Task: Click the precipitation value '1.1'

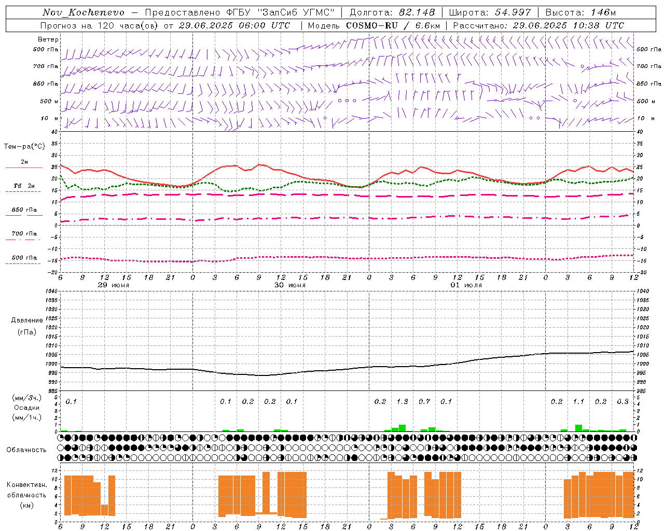Action: [x=578, y=401]
